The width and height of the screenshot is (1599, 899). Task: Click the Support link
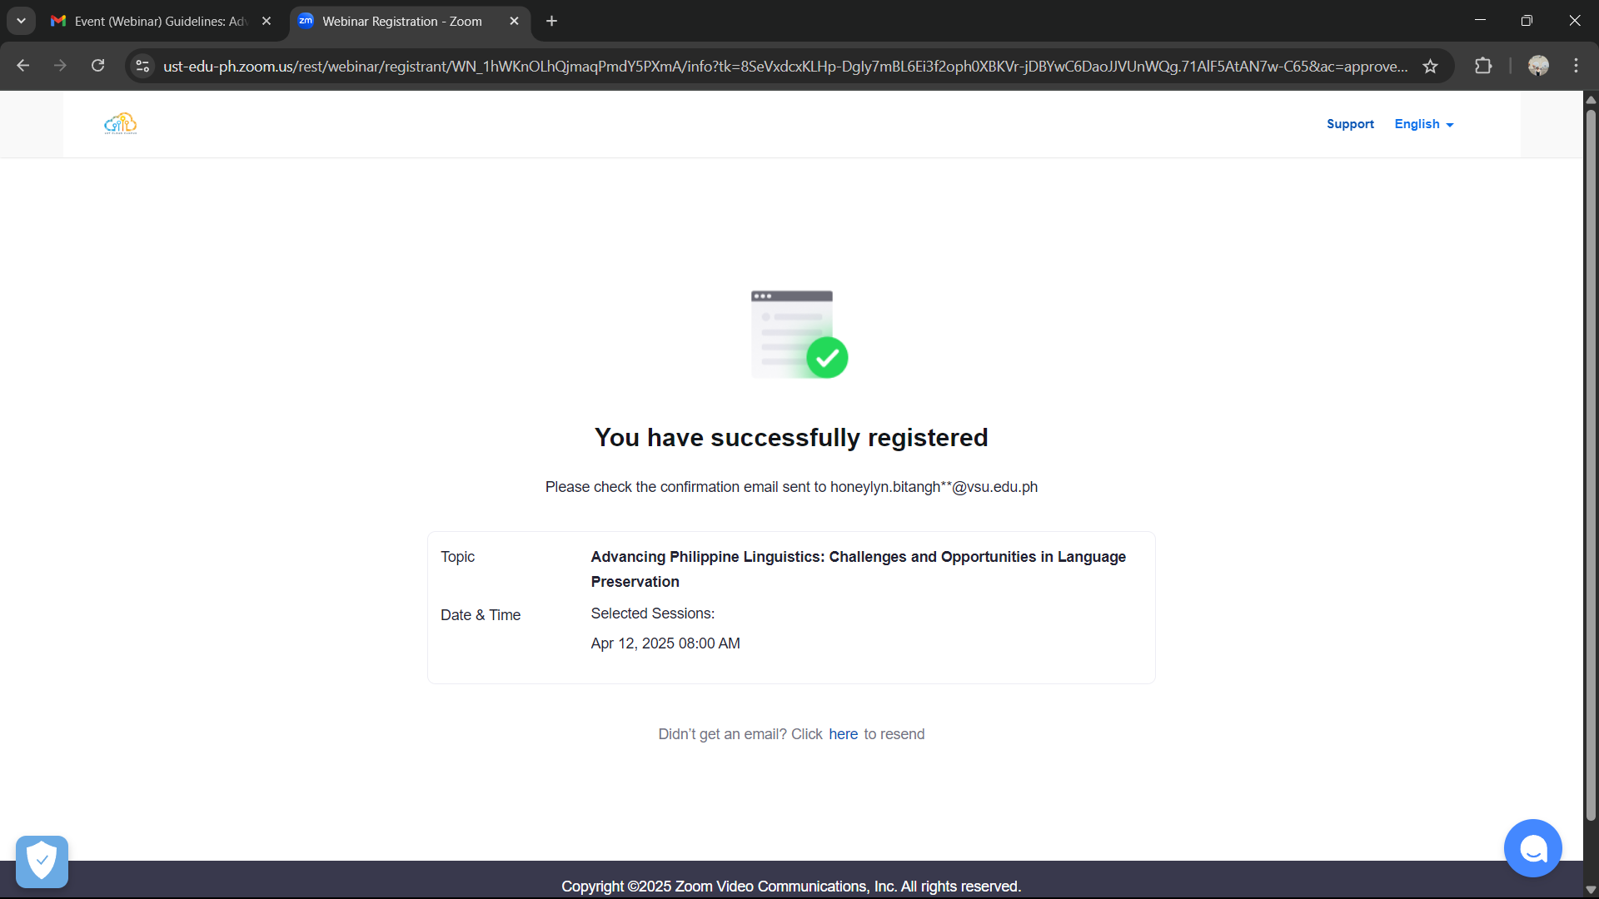coord(1350,124)
